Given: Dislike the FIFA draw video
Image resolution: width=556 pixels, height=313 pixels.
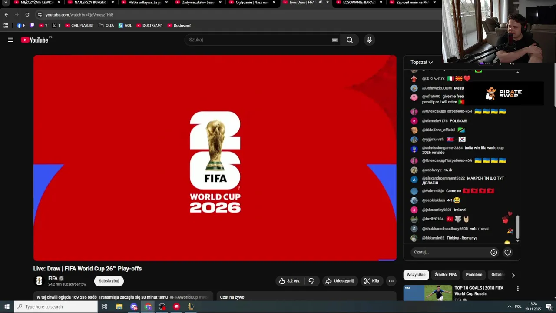Looking at the screenshot, I should click(311, 281).
